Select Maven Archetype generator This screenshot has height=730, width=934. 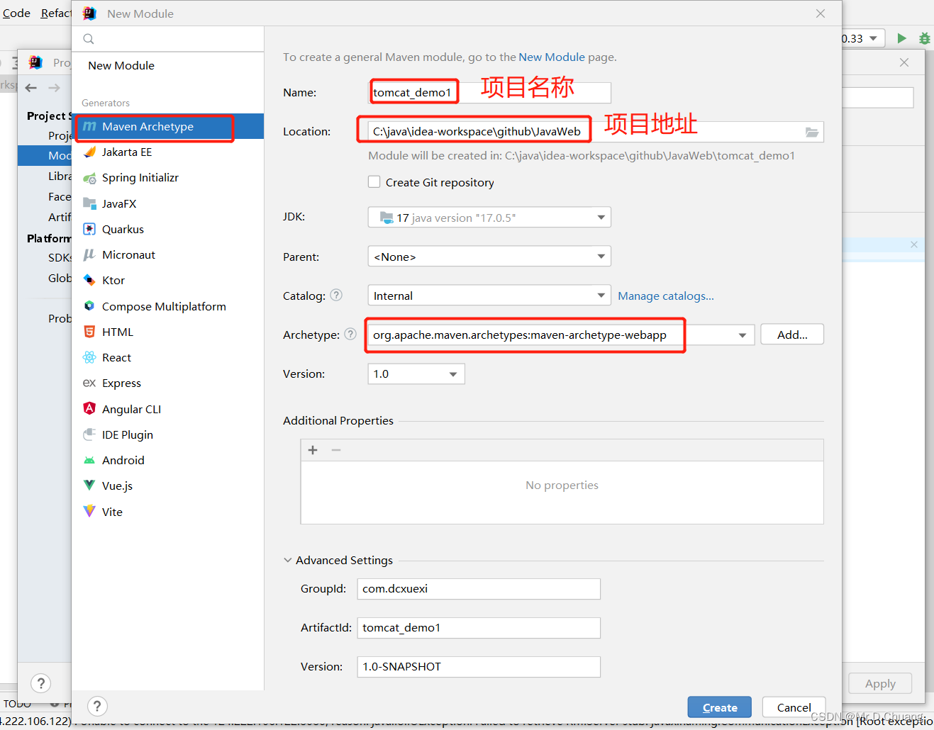tap(168, 126)
